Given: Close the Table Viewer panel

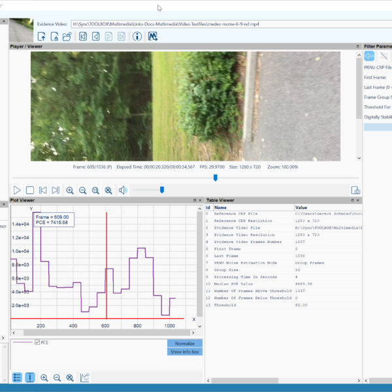Looking at the screenshot, I should [x=358, y=201].
